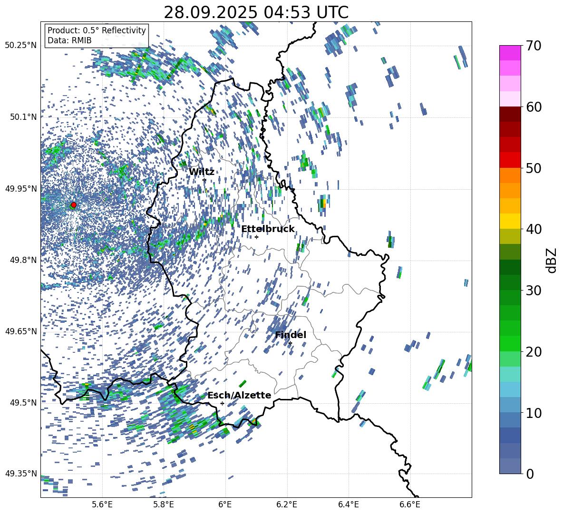Click the 50.25°N latitude label
563x514 pixels.
(21, 46)
